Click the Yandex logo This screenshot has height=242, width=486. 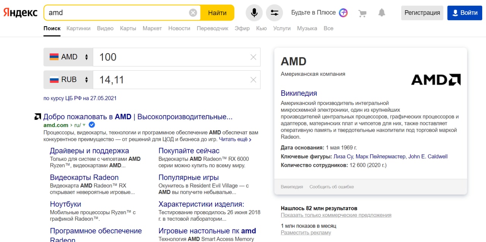(21, 13)
